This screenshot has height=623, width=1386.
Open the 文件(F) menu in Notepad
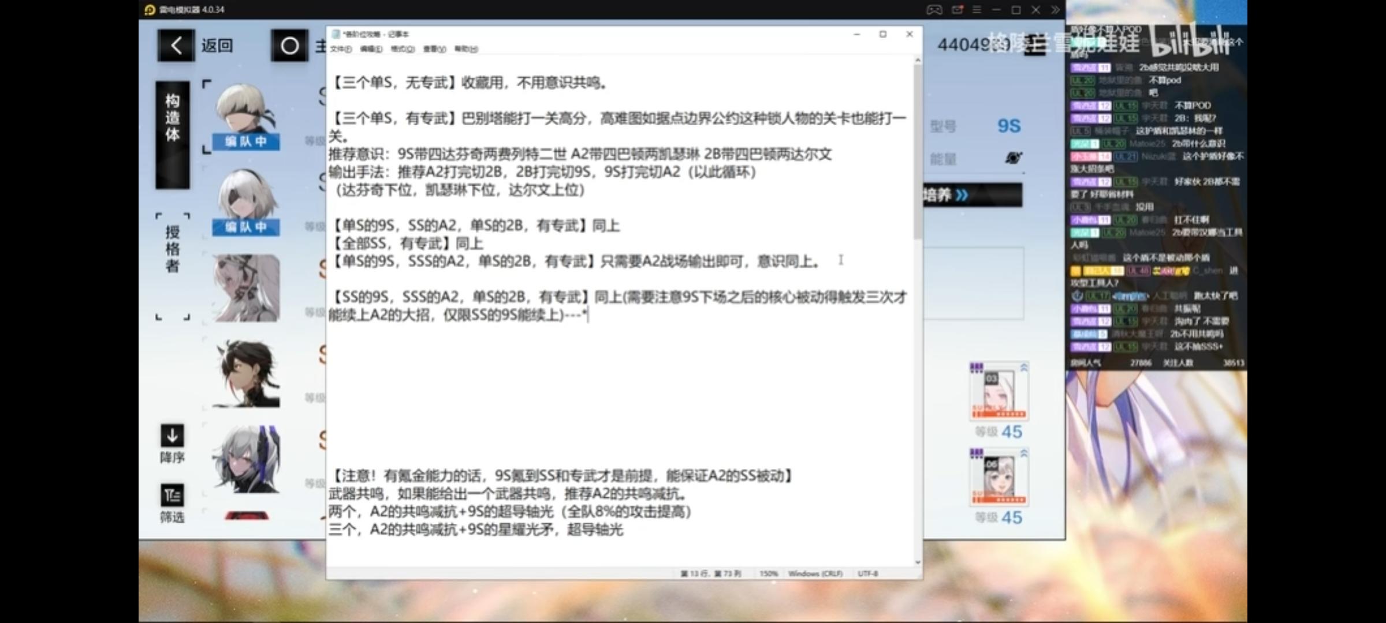(341, 49)
